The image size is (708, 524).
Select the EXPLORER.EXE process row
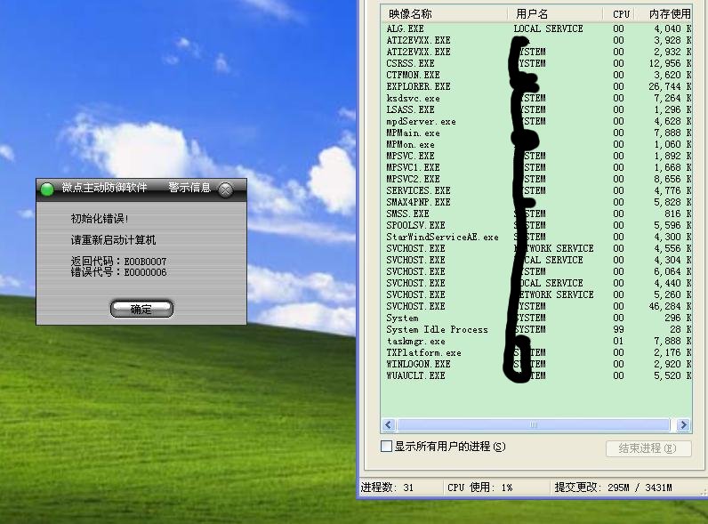click(x=418, y=87)
